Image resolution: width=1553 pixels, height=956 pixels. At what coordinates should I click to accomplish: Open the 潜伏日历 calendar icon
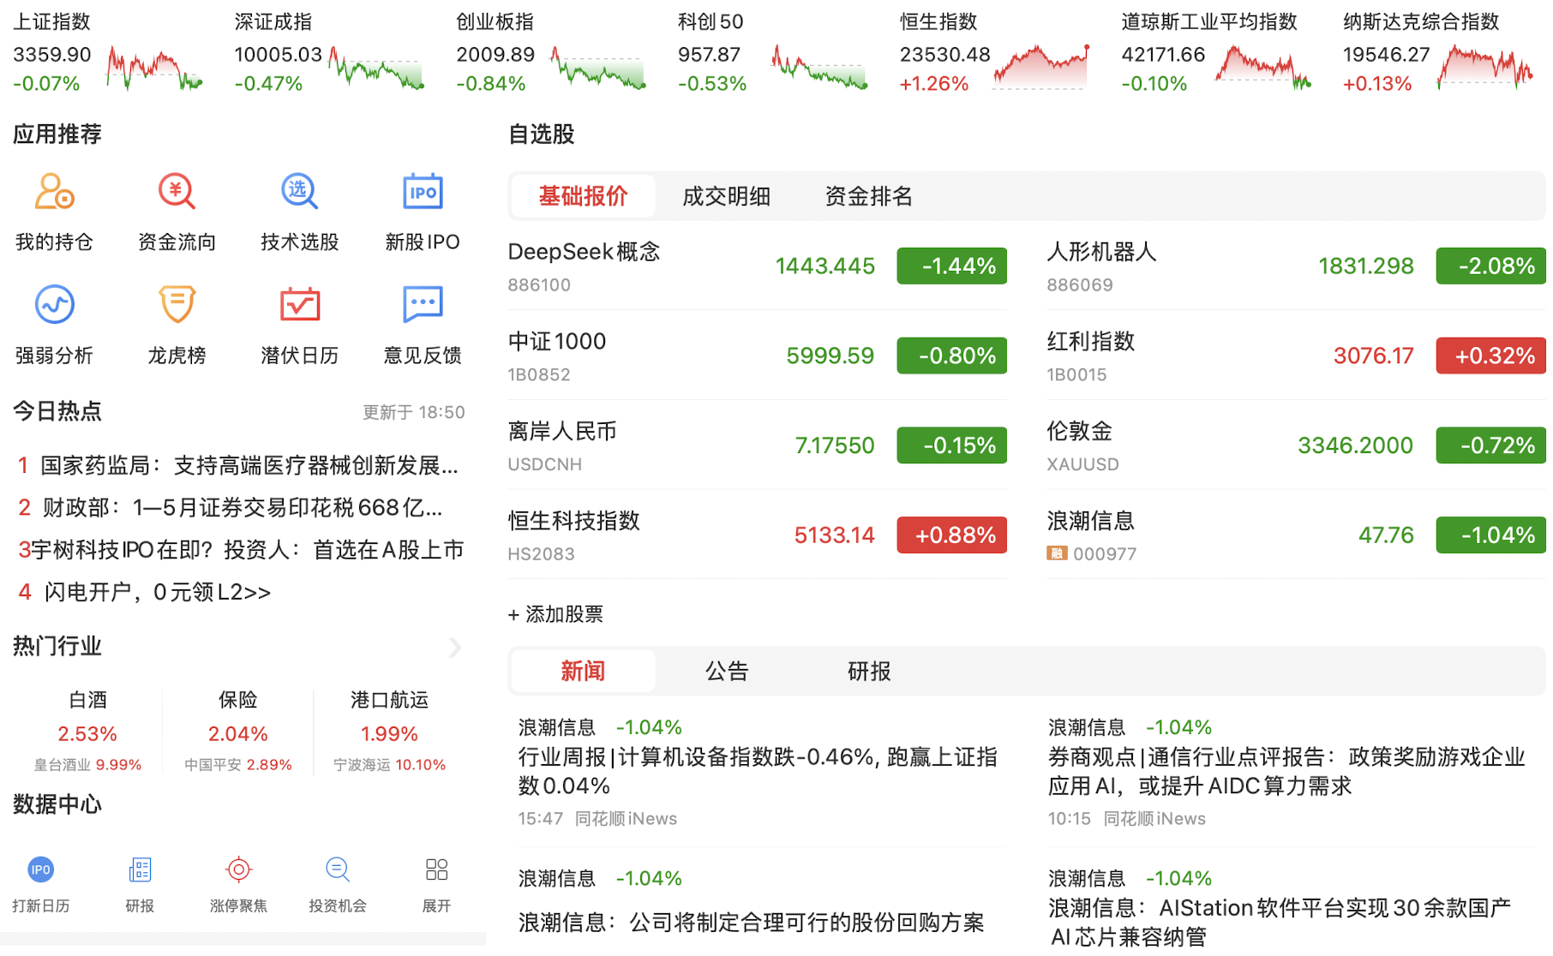tap(299, 304)
